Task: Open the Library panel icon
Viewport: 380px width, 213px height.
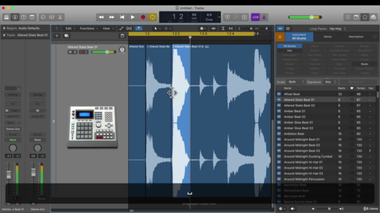Action: point(7,17)
